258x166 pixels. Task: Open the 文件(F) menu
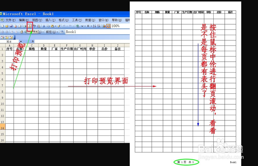pos(10,20)
